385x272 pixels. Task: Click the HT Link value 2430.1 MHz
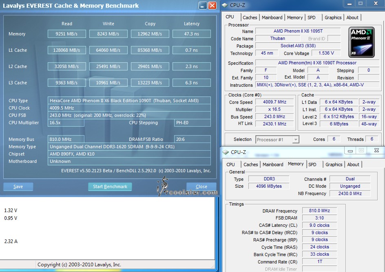[274, 124]
